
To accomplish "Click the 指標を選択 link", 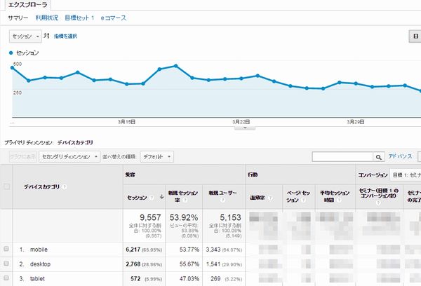I will 65,36.
